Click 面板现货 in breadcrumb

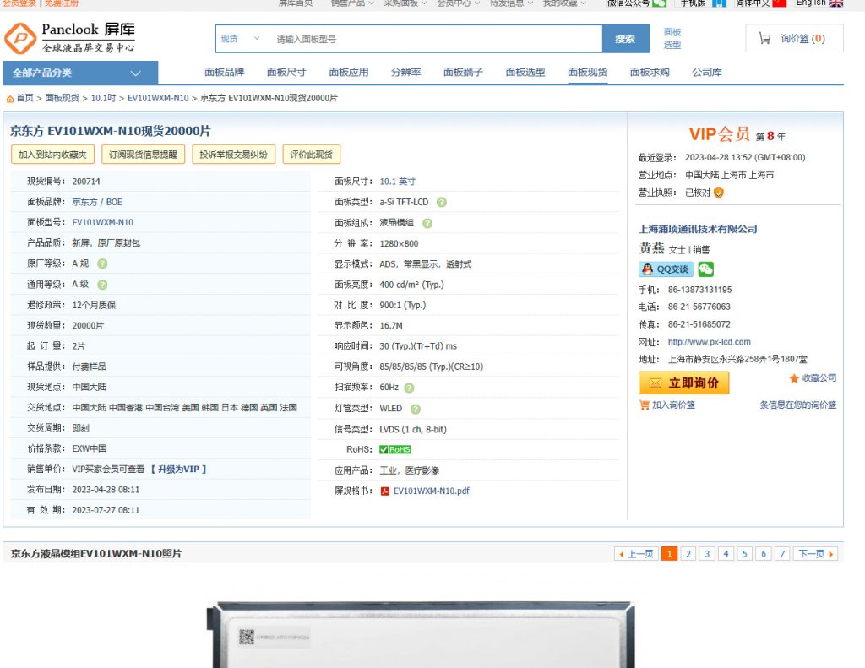[62, 98]
